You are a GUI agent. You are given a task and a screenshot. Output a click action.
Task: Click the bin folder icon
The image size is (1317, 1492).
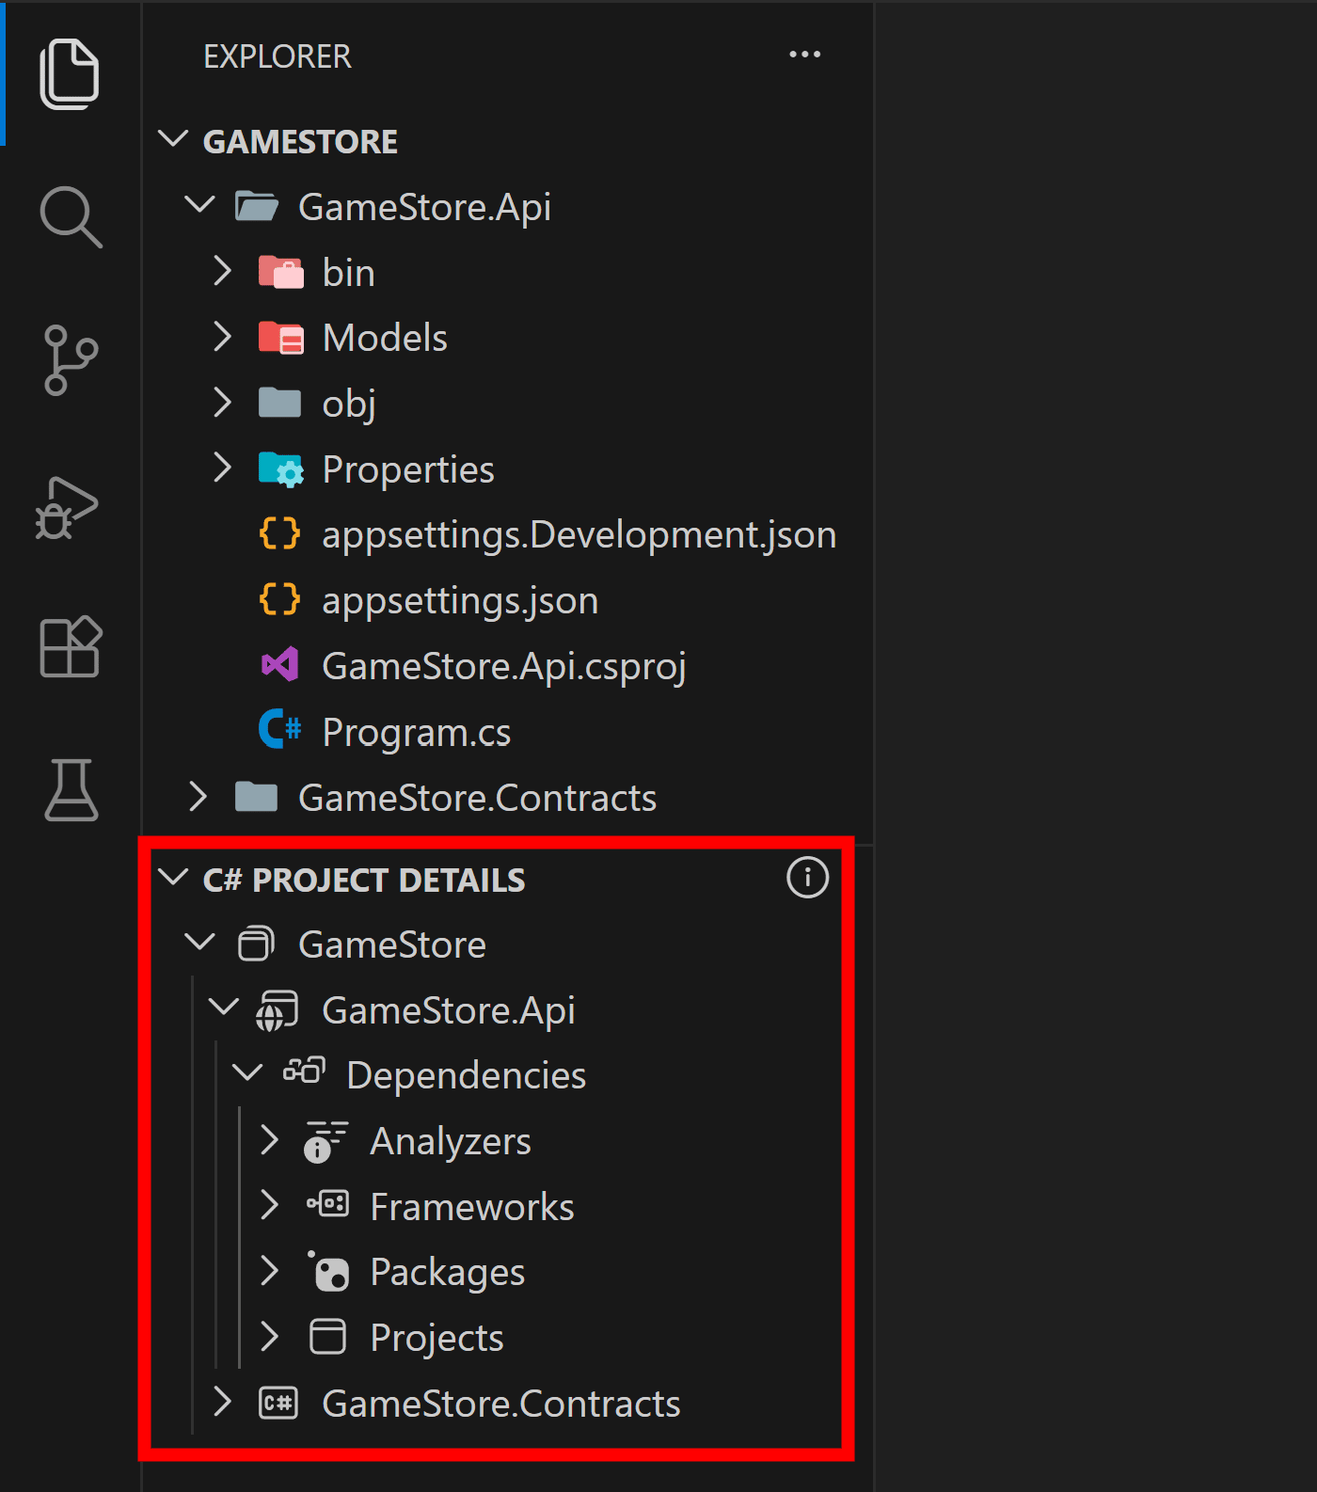[x=280, y=272]
